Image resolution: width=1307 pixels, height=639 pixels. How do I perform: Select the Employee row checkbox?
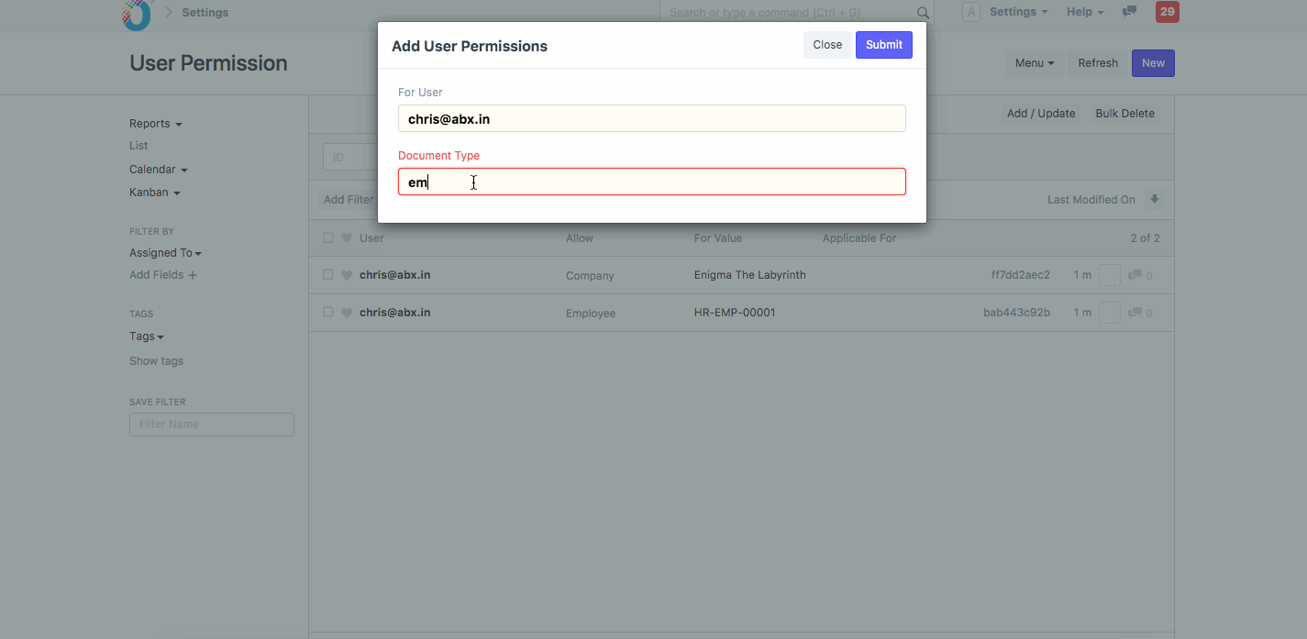pos(328,313)
